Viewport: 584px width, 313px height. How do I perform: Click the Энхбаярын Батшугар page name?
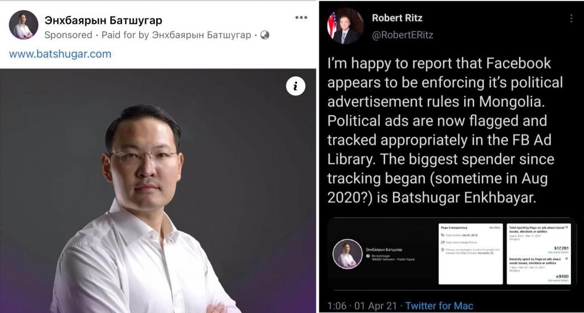coord(103,20)
